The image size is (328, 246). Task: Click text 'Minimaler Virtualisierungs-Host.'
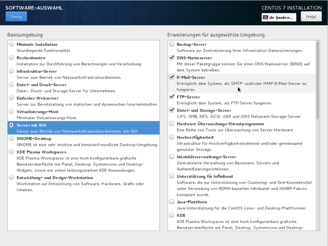pyautogui.click(x=47, y=118)
